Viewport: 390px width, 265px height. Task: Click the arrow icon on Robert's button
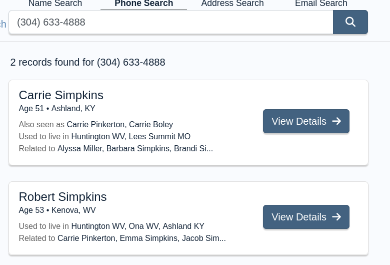pyautogui.click(x=336, y=217)
